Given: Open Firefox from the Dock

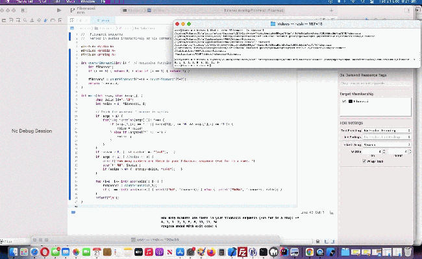Looking at the screenshot, I should (211, 252).
